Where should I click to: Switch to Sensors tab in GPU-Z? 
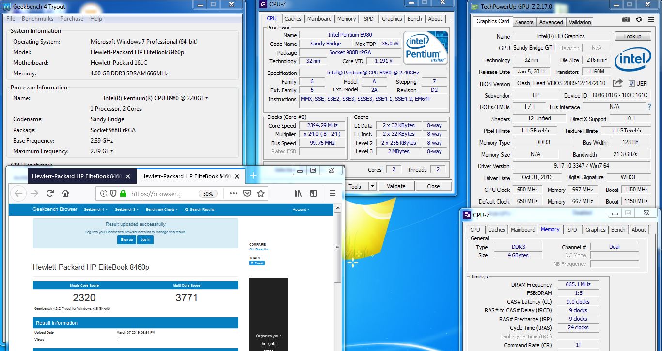[x=524, y=22]
